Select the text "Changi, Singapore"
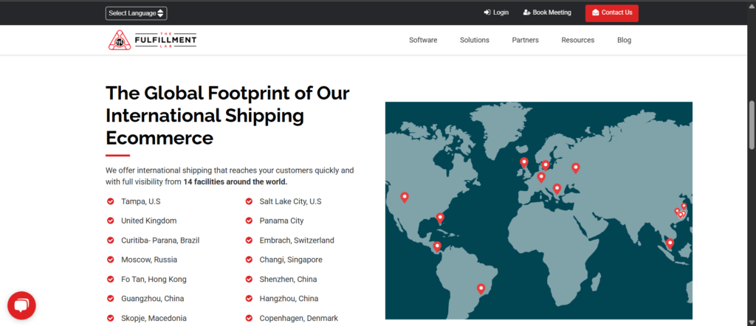756x326 pixels. (291, 260)
